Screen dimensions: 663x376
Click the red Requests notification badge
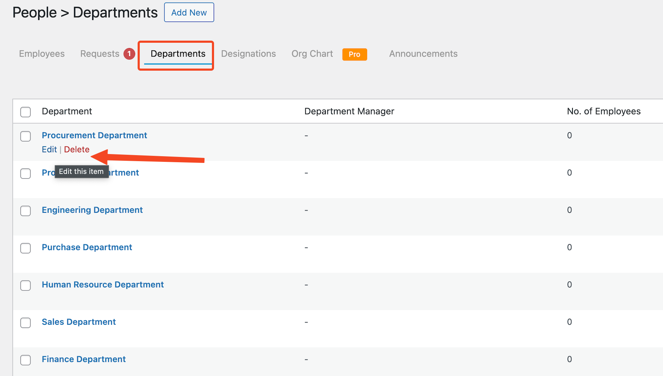pos(129,54)
